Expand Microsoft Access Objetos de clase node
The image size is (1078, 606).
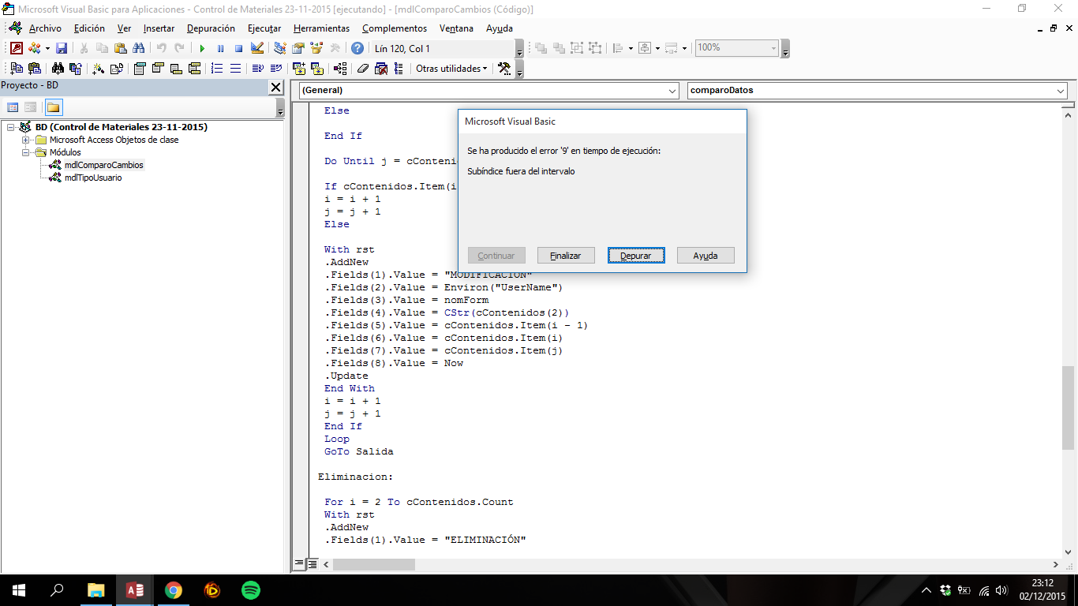pos(25,140)
